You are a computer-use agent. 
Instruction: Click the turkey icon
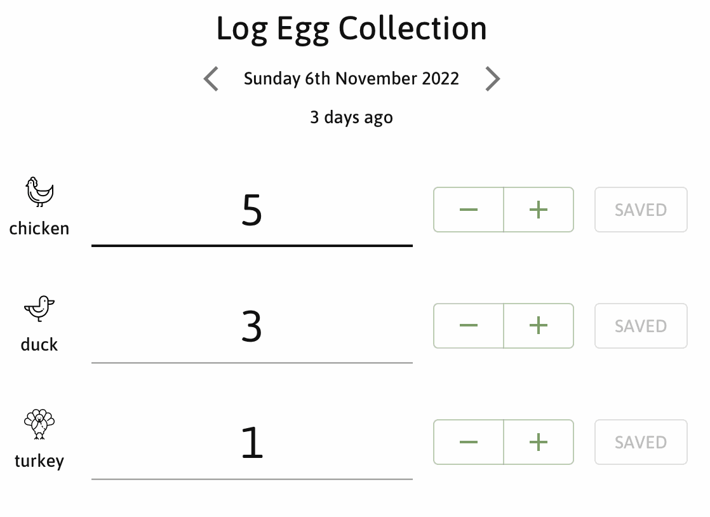click(x=39, y=424)
